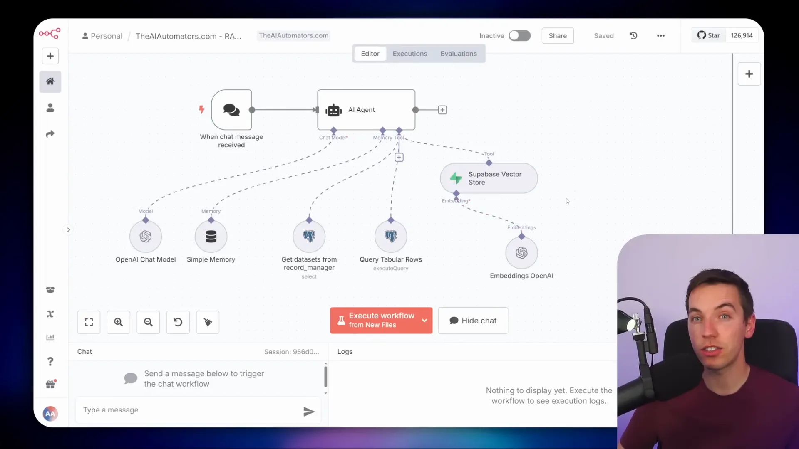The image size is (799, 449).
Task: Open the add node panel plus button
Action: click(749, 74)
